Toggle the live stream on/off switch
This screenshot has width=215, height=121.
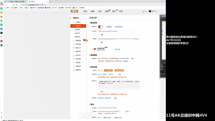pos(100,27)
